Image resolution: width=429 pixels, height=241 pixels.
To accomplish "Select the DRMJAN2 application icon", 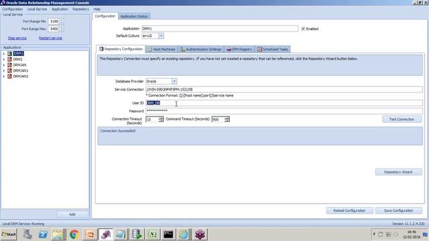I will pyautogui.click(x=9, y=76).
